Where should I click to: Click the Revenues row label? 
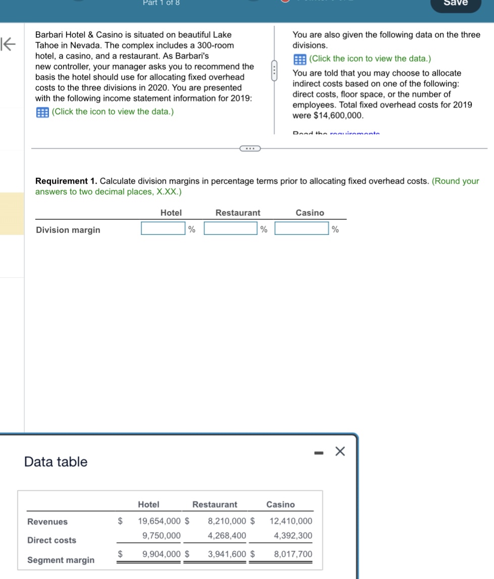pos(47,521)
